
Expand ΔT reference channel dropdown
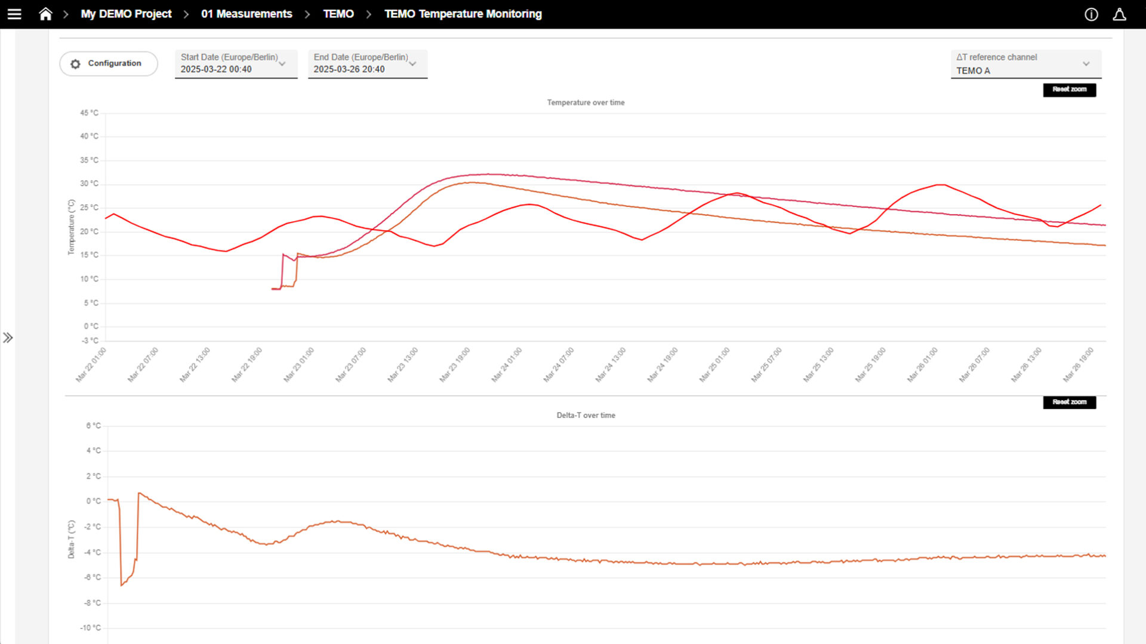(1086, 64)
